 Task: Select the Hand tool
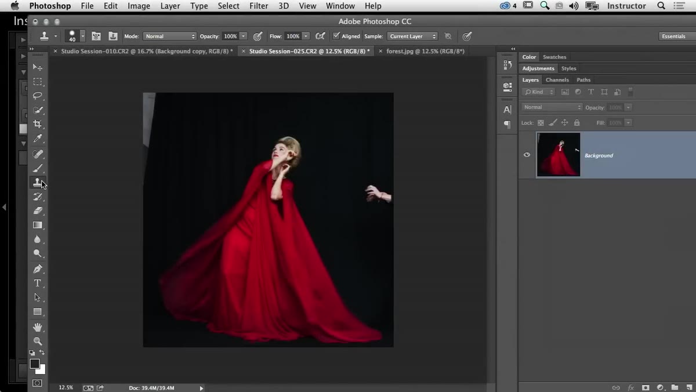[38, 328]
